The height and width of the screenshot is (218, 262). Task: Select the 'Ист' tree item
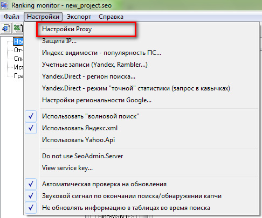pyautogui.click(x=18, y=67)
